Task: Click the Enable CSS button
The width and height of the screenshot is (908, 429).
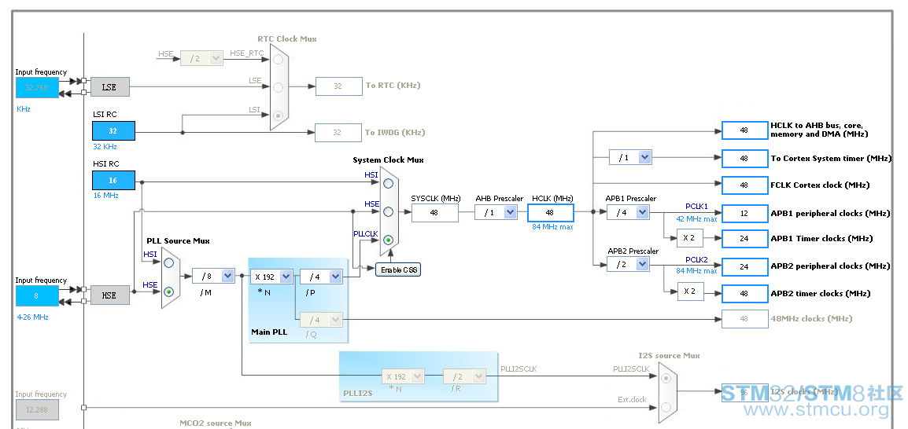Action: [398, 270]
